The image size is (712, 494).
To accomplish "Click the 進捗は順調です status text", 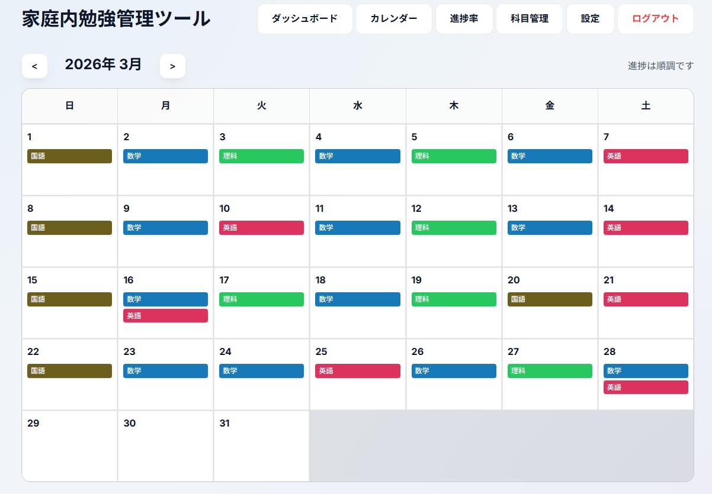I will click(x=660, y=66).
